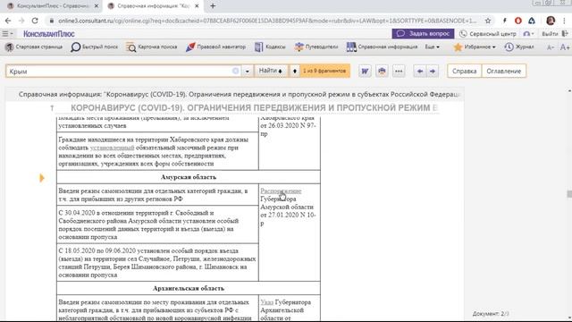Expand Избранное dropdown

point(475,47)
